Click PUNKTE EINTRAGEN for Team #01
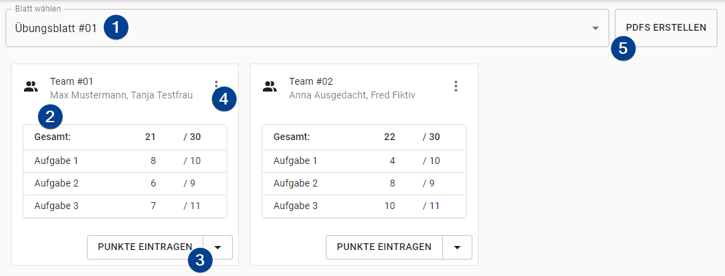725x276 pixels. [x=145, y=247]
